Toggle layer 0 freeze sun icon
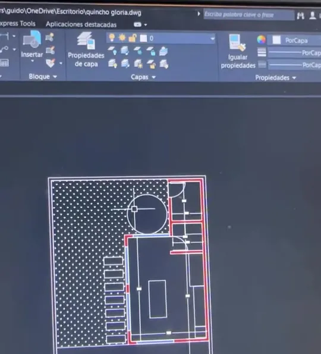 click(x=122, y=38)
